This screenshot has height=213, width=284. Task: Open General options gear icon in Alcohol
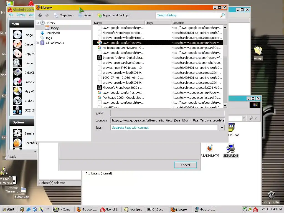coord(17,133)
